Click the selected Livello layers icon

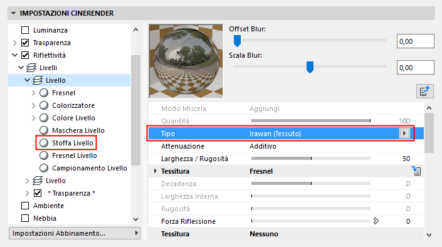[x=38, y=80]
